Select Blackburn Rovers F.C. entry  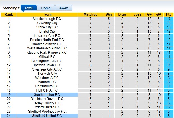pyautogui.click(x=47, y=99)
